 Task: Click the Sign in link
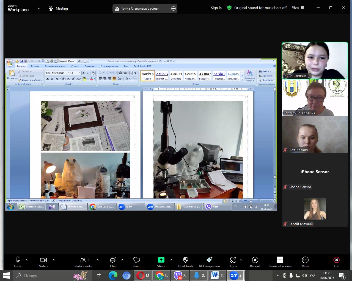tap(216, 8)
